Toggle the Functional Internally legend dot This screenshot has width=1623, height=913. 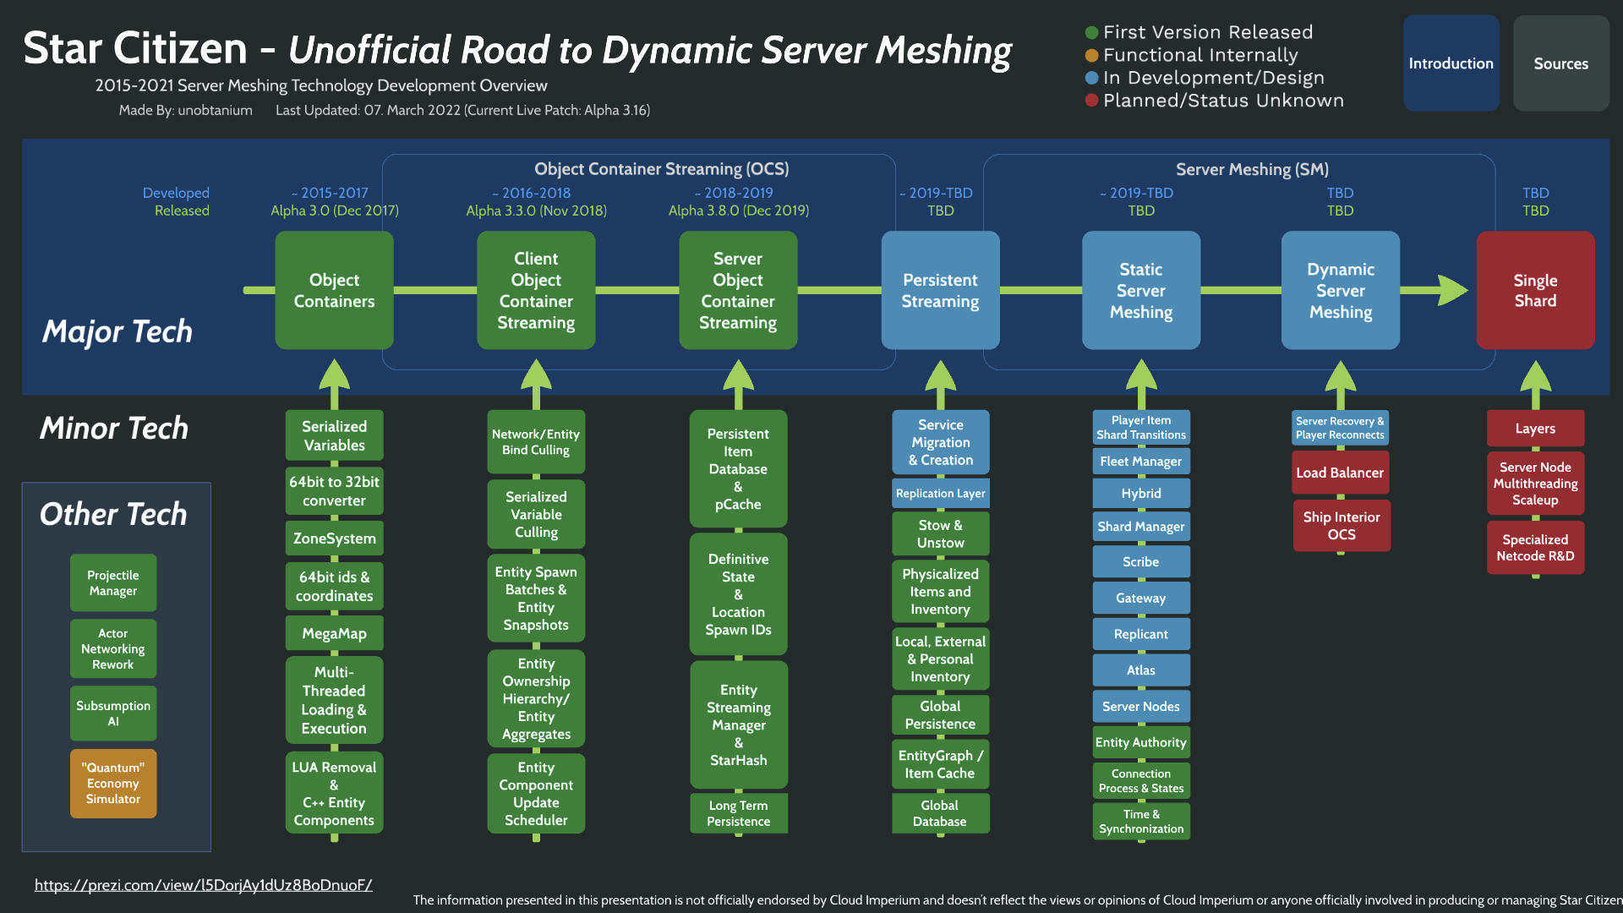[1091, 55]
